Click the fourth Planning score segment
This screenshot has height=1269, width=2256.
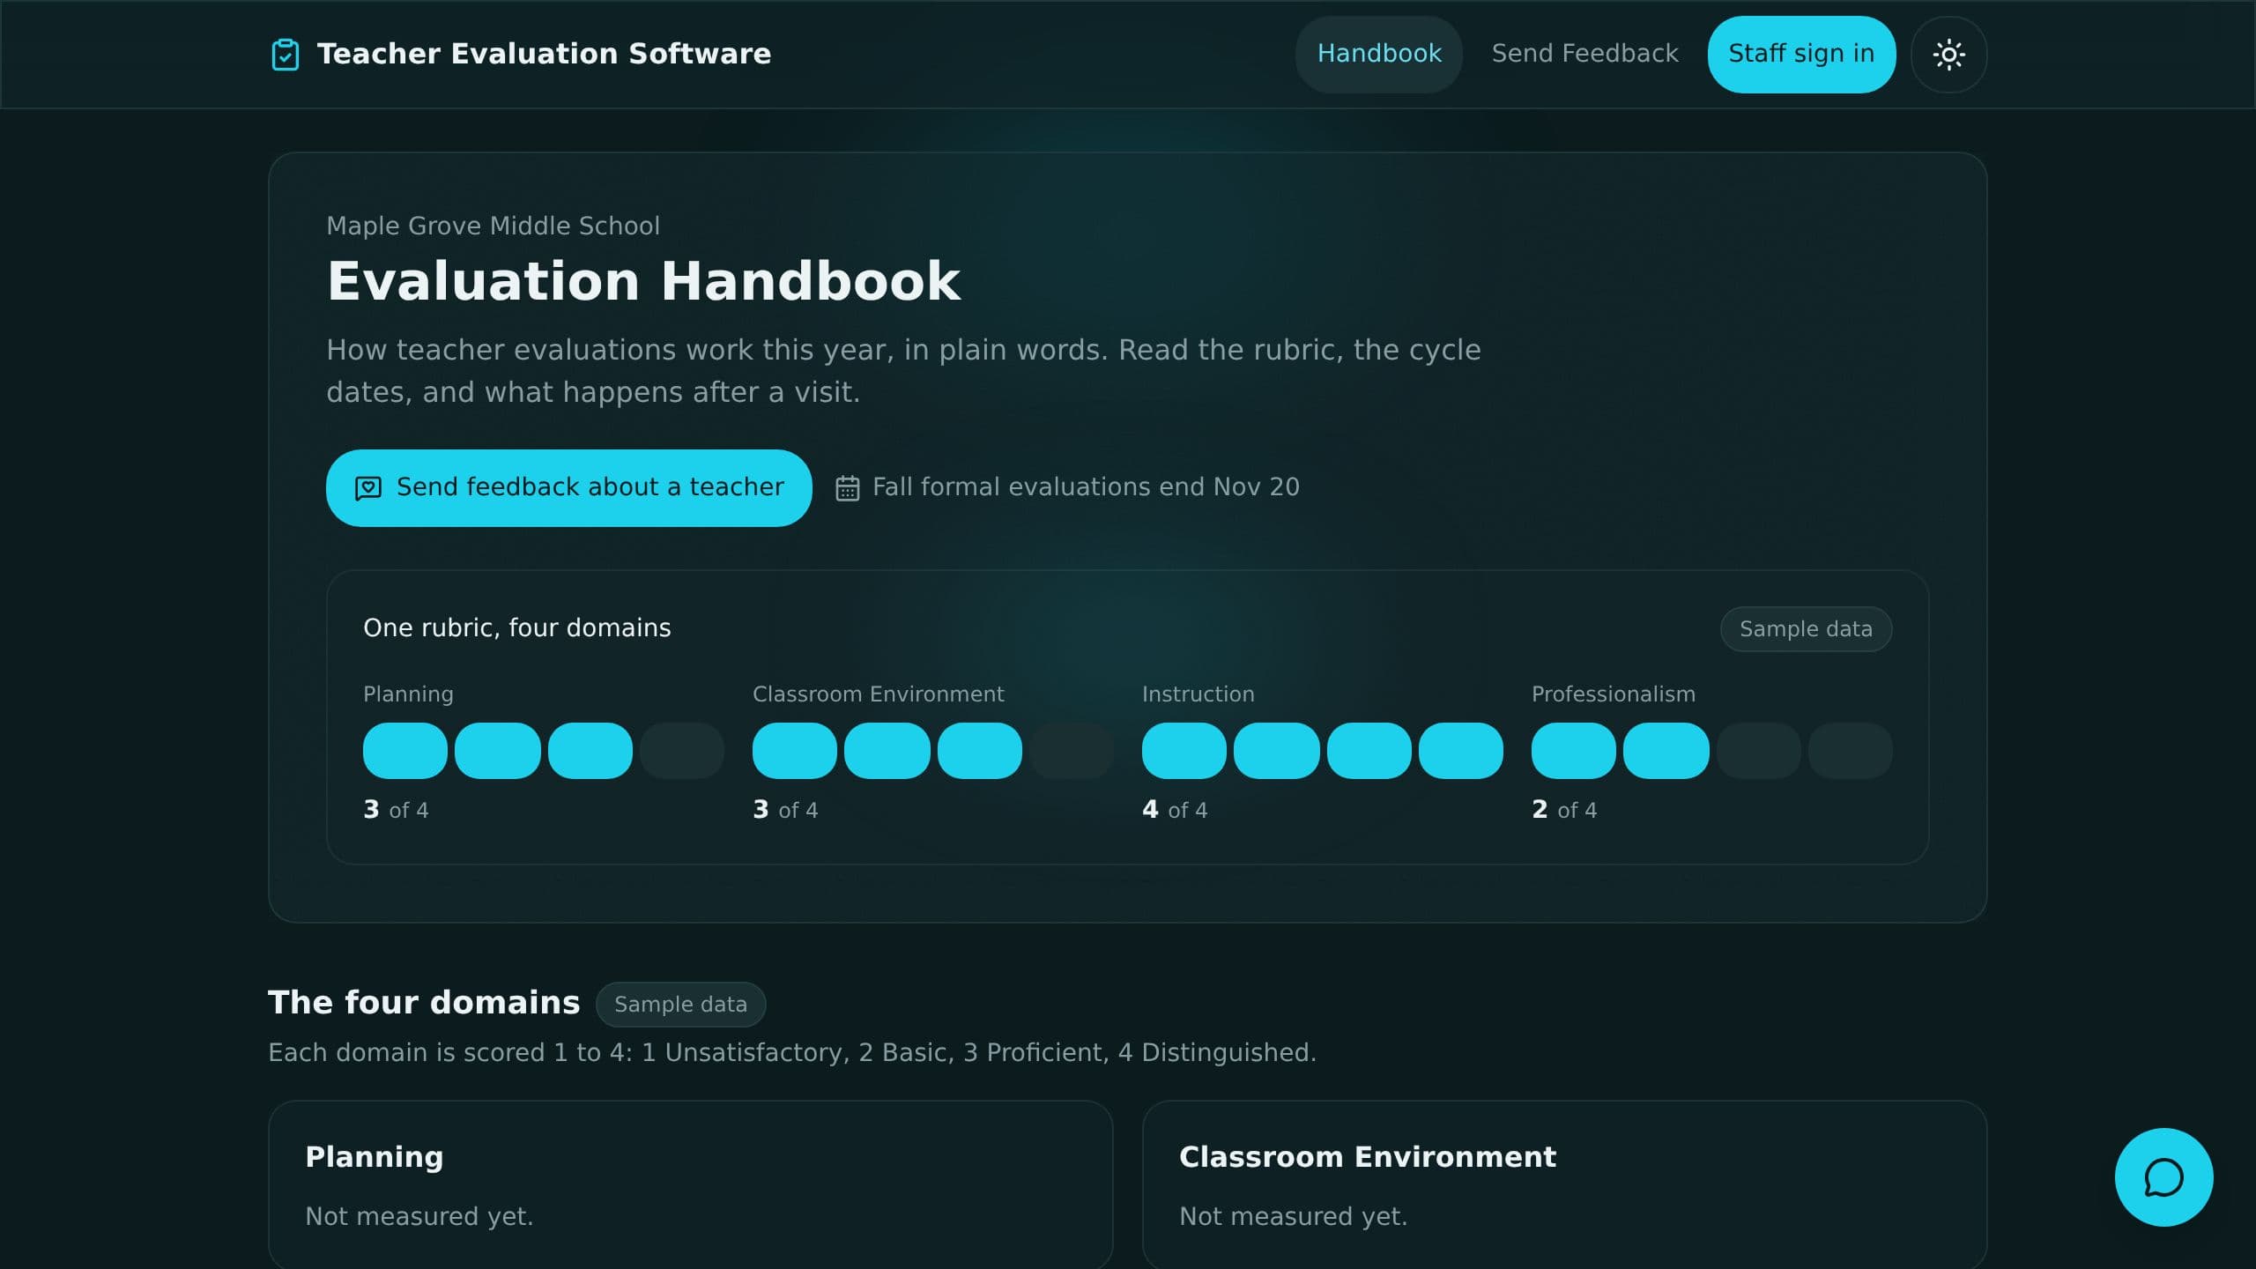682,751
